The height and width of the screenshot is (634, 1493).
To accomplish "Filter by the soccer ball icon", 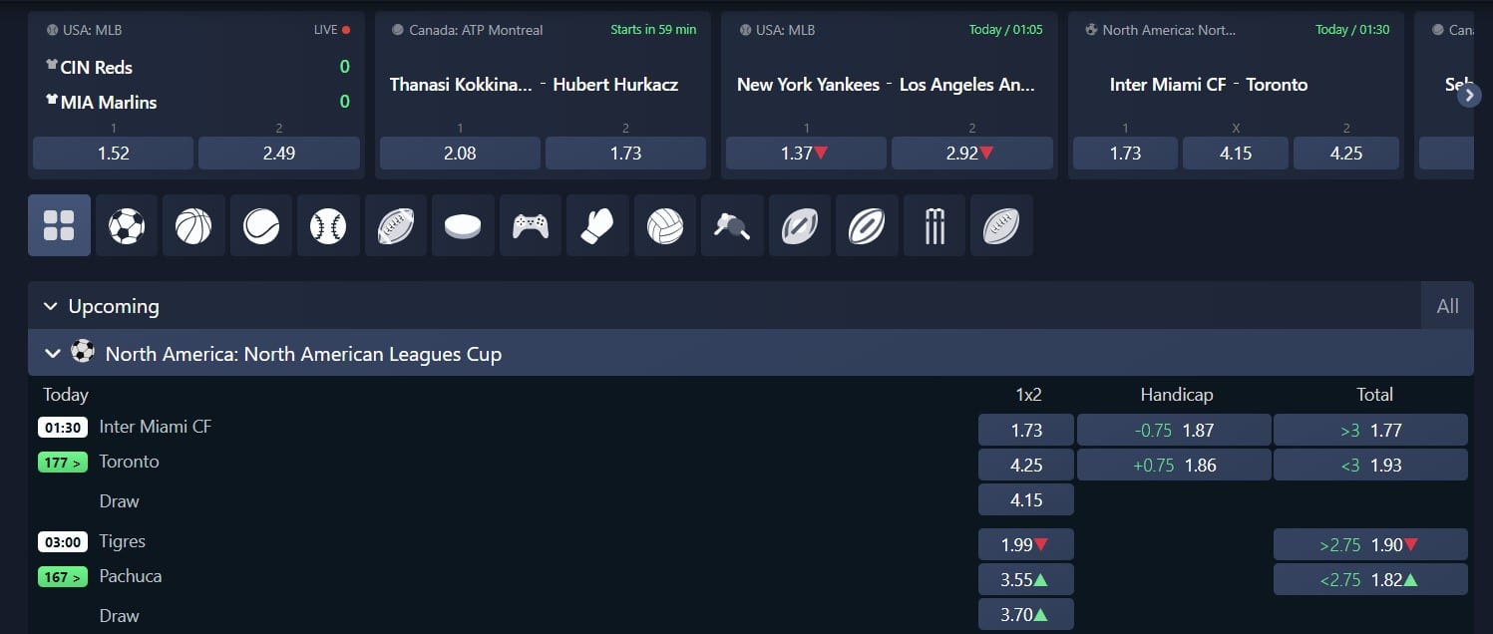I will 127,225.
